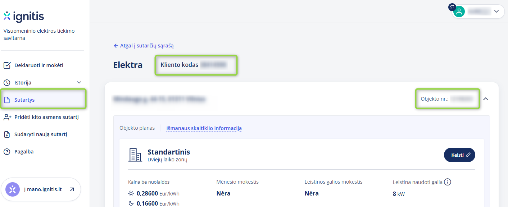Click the Kliento kodas label
The width and height of the screenshot is (508, 207).
tap(180, 65)
